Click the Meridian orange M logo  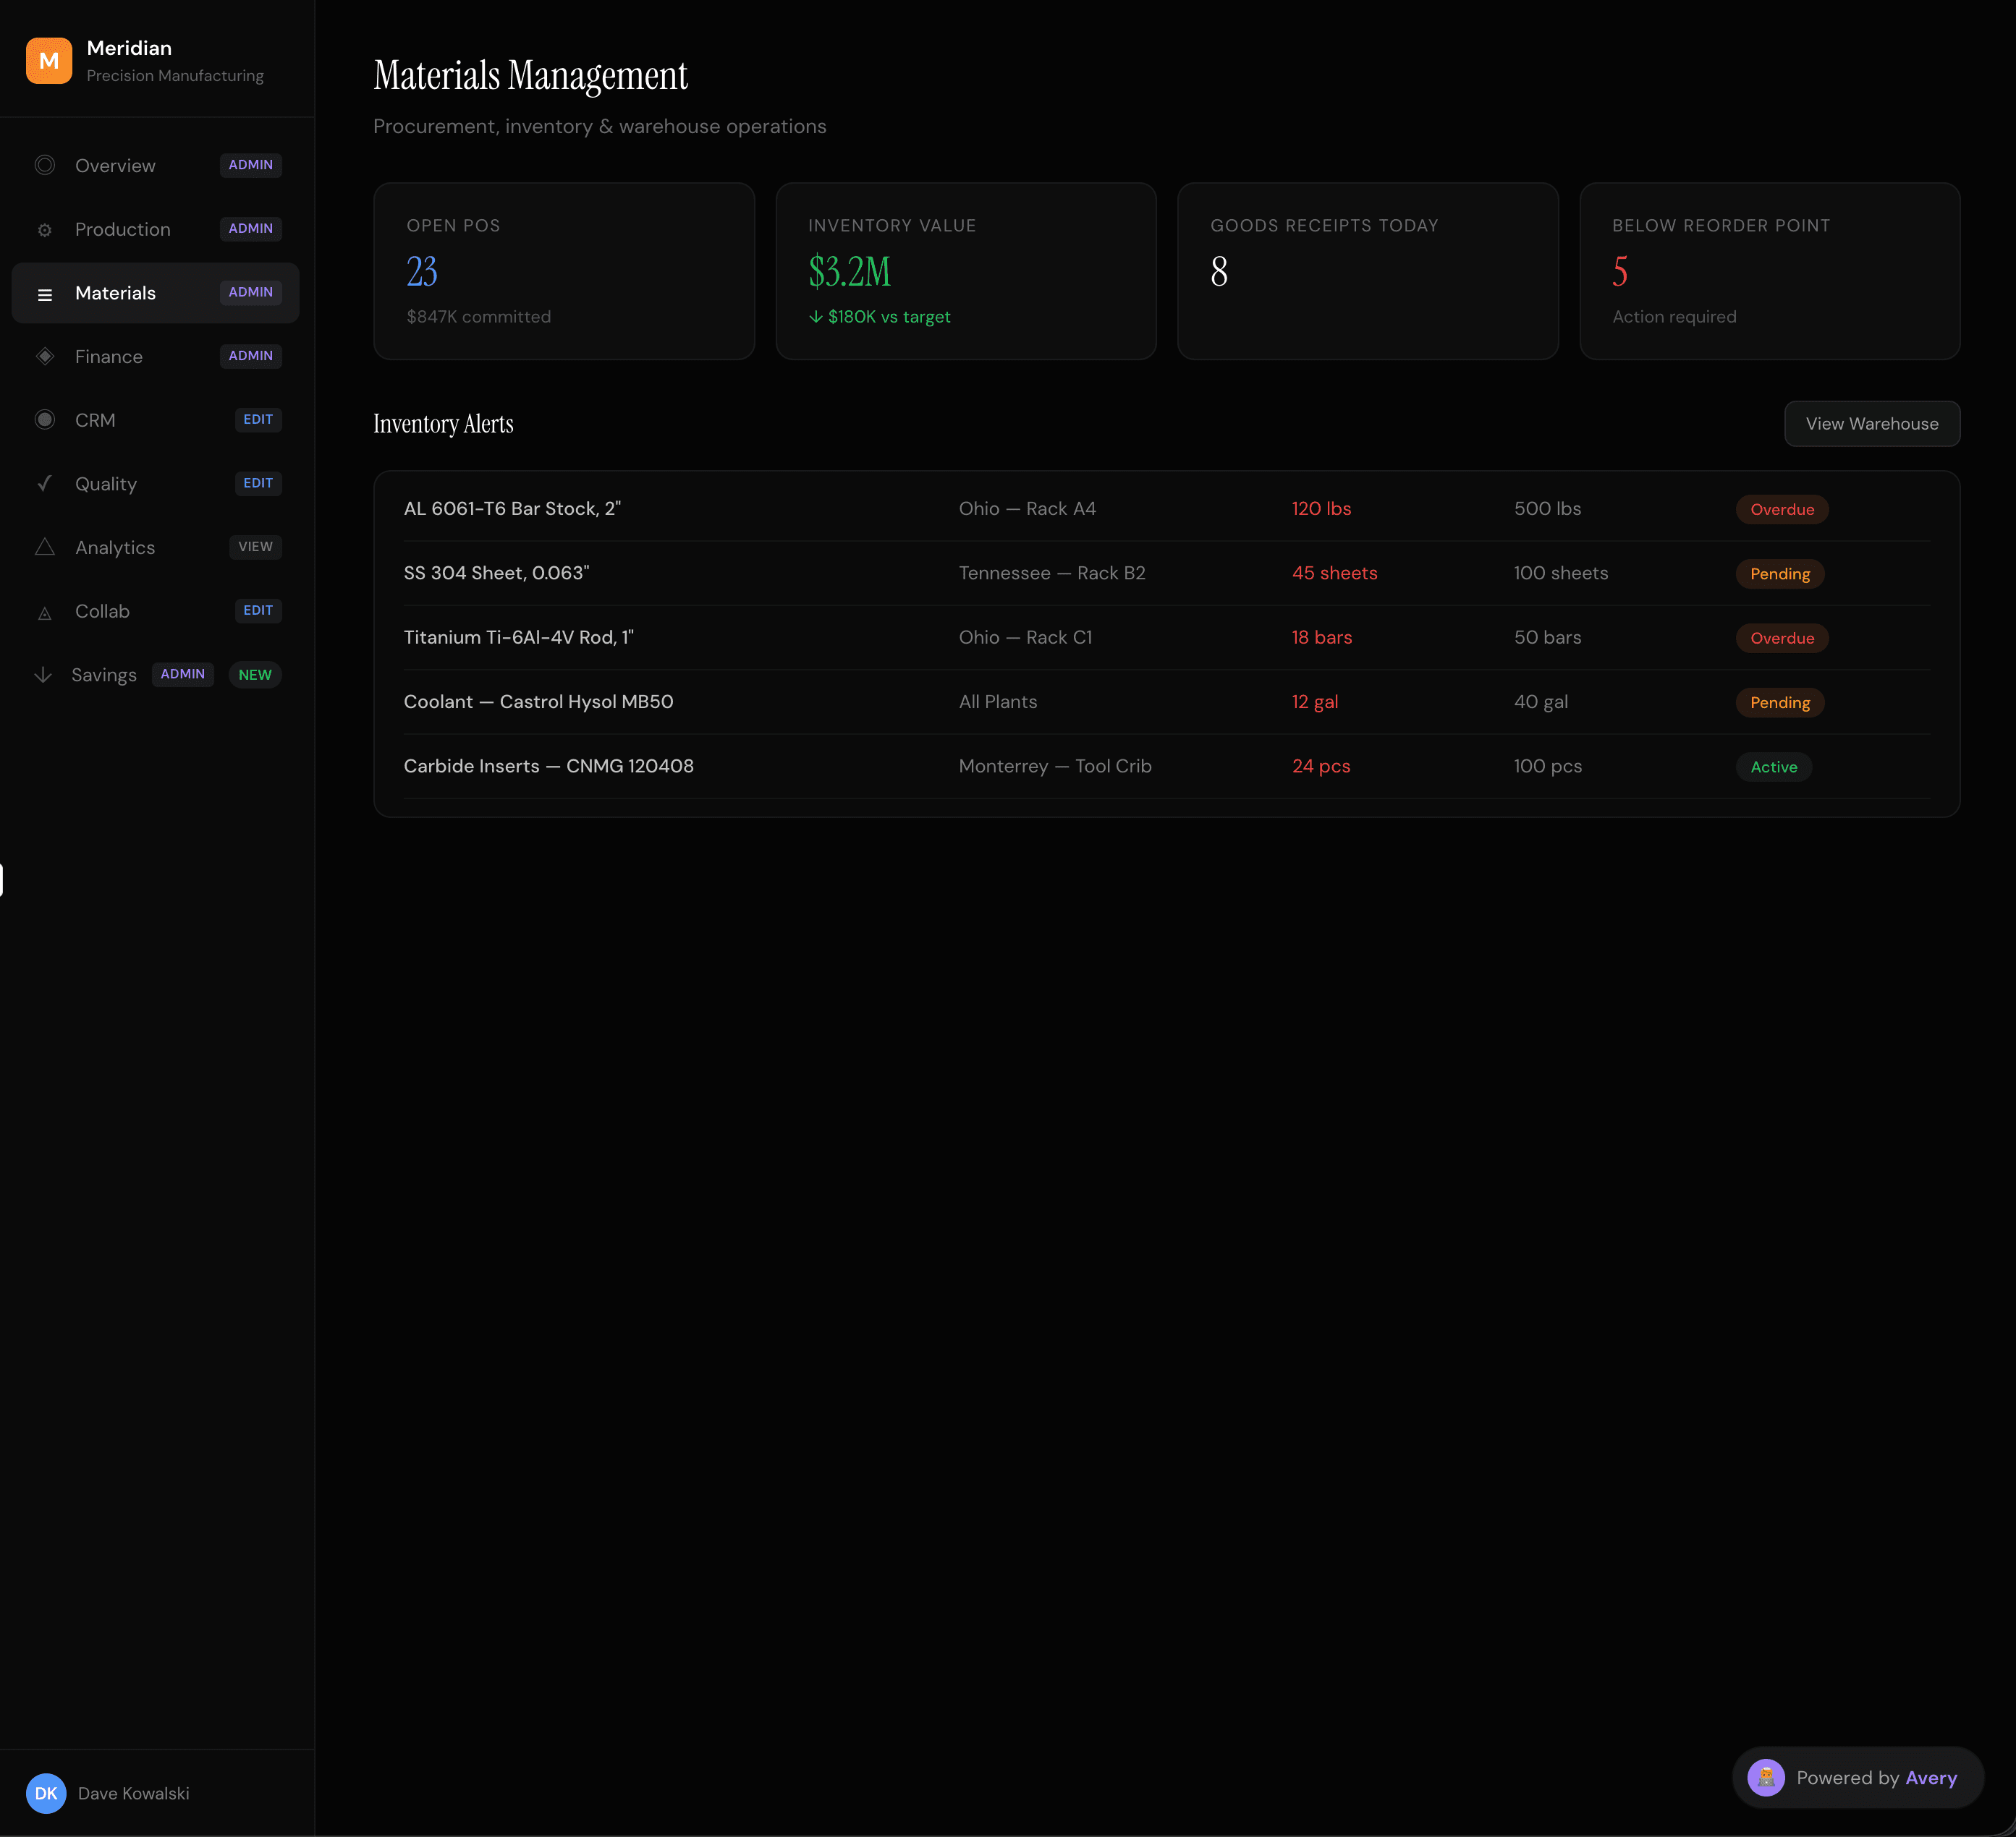point(48,61)
